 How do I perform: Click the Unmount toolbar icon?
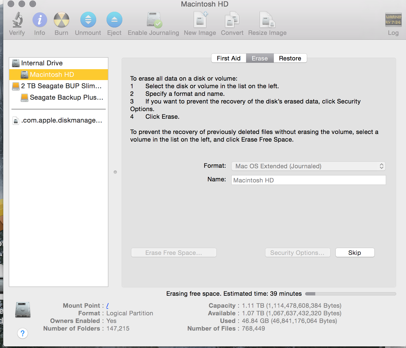coord(88,20)
